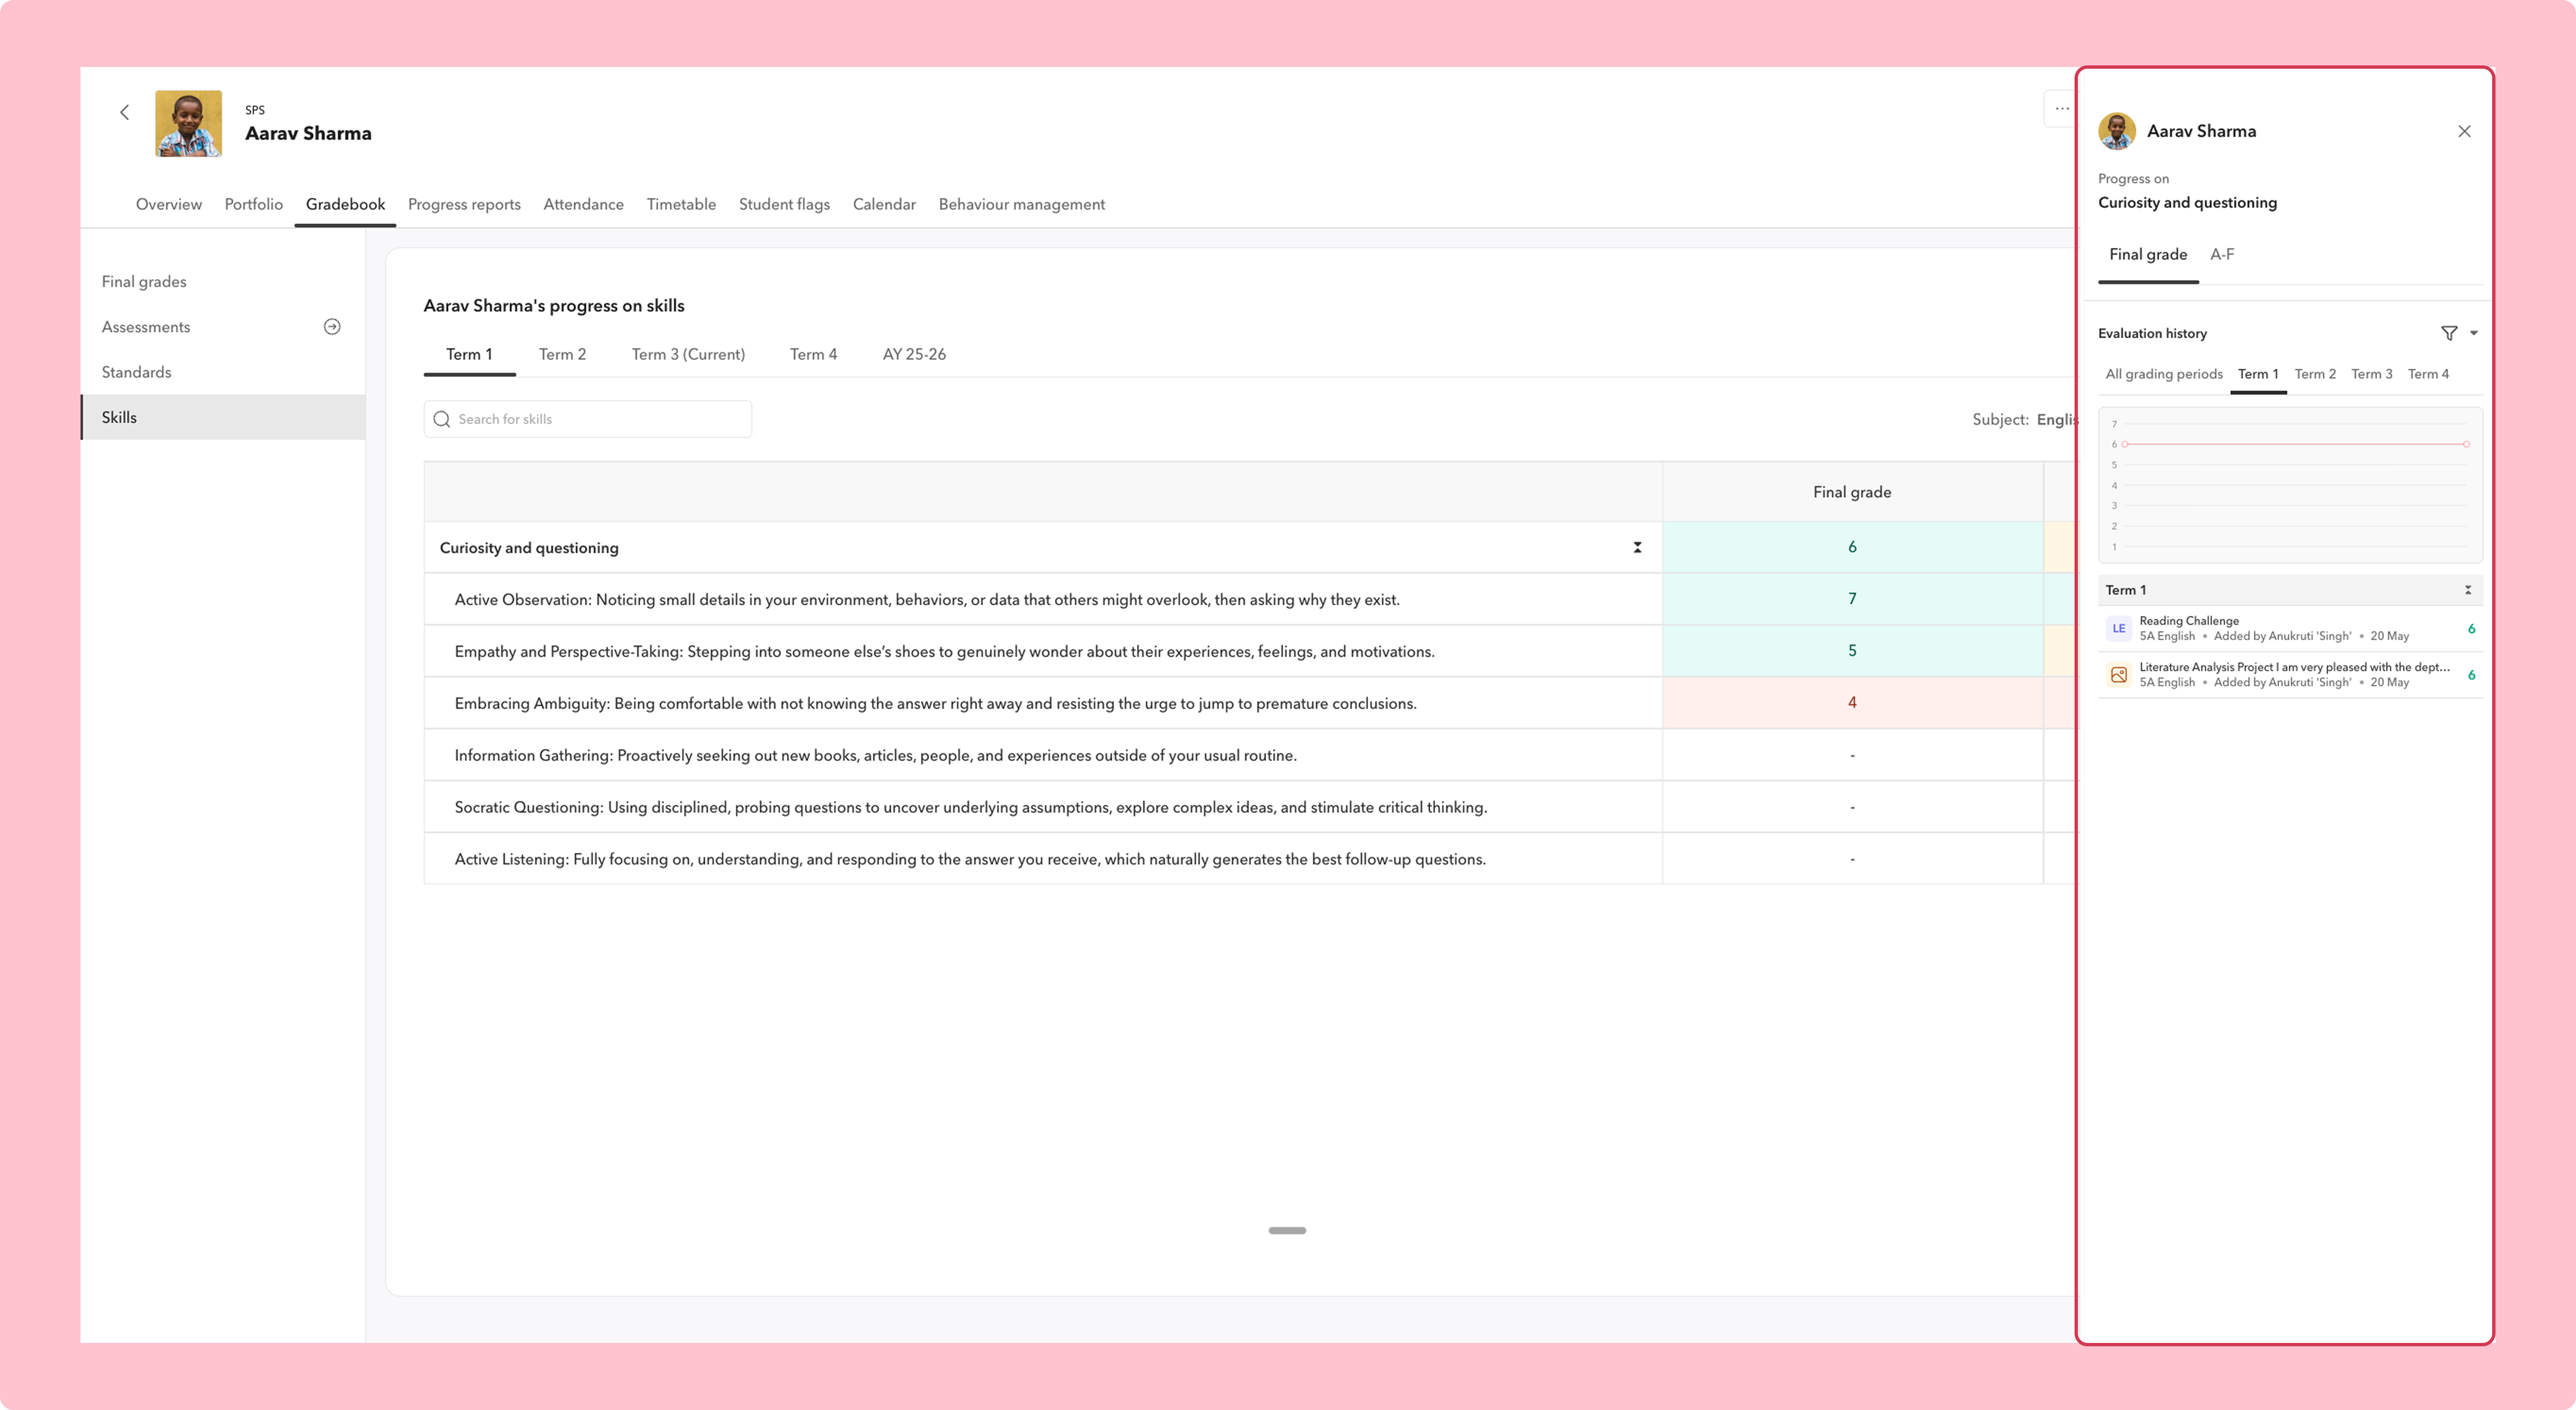This screenshot has width=2576, height=1410.
Task: Click the Active Listening skill row
Action: (x=1043, y=859)
